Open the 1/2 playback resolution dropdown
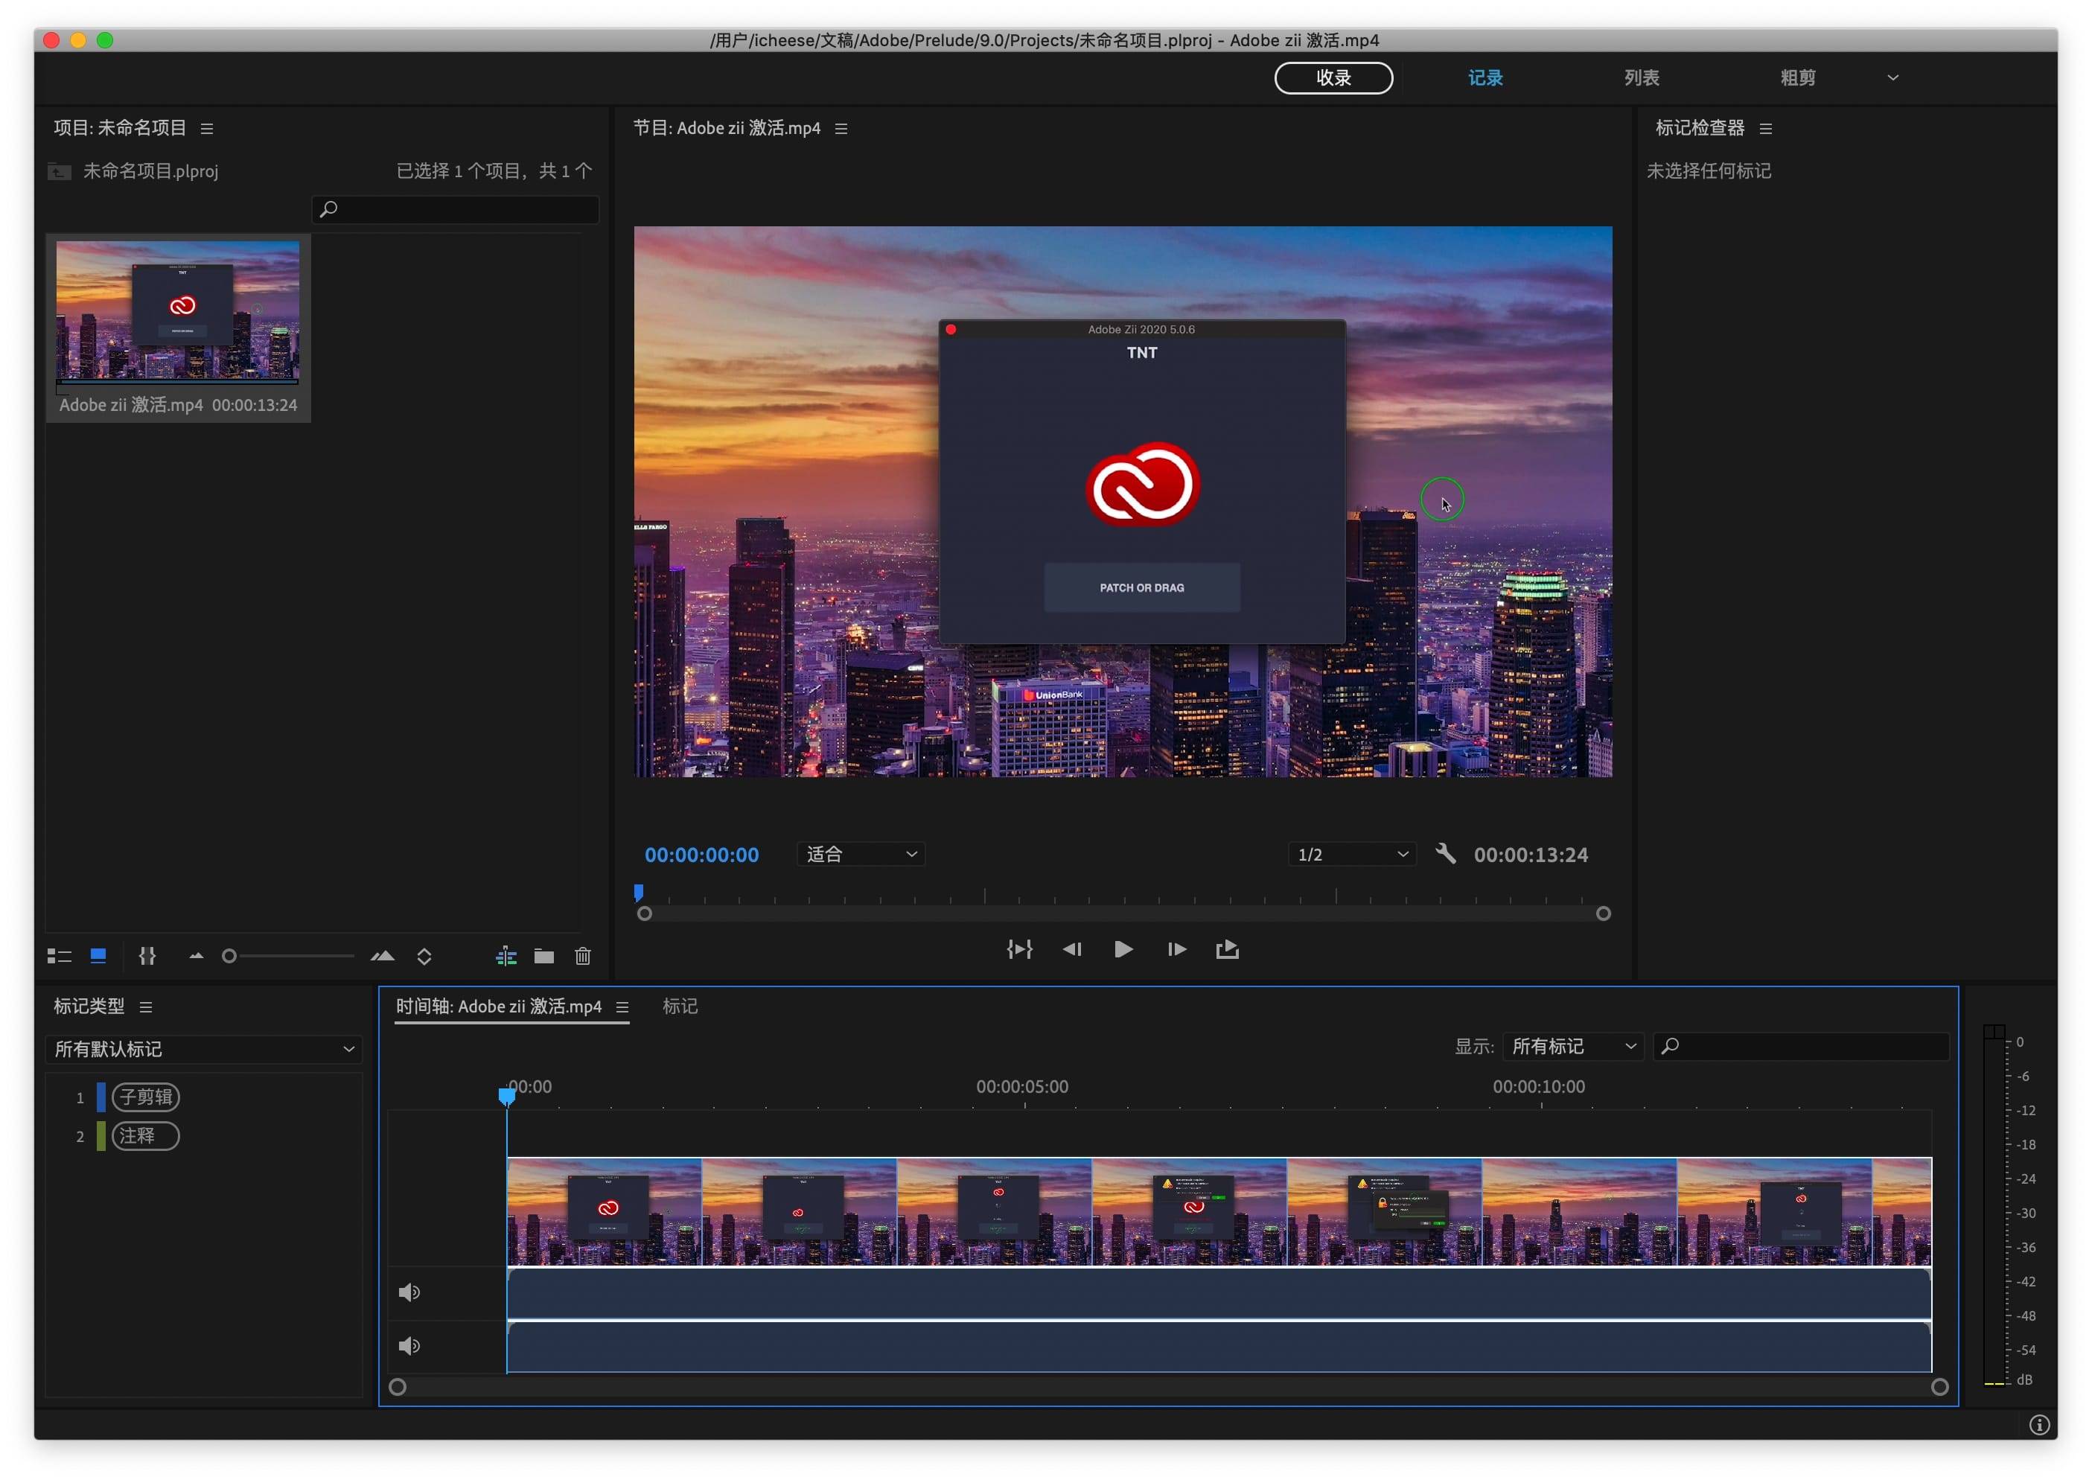 pos(1352,854)
